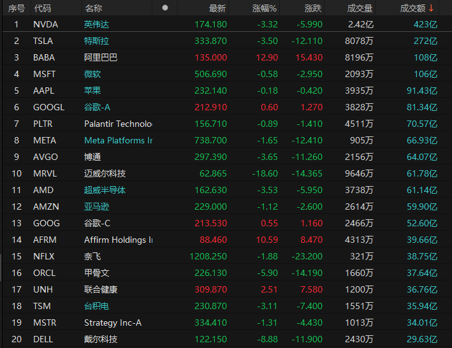Click the Strategy Inc-A name
Viewport: 452px width, 348px height.
click(113, 323)
